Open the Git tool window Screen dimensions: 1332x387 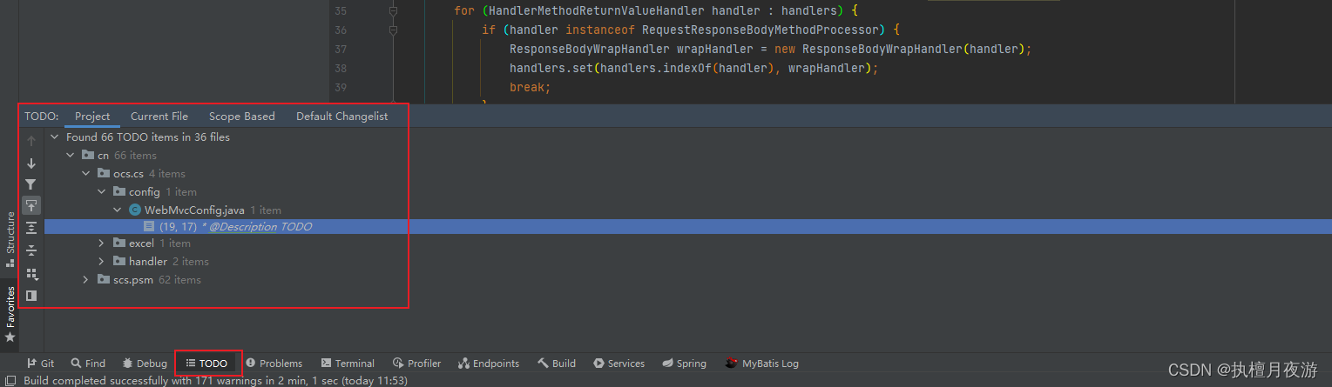[x=40, y=364]
